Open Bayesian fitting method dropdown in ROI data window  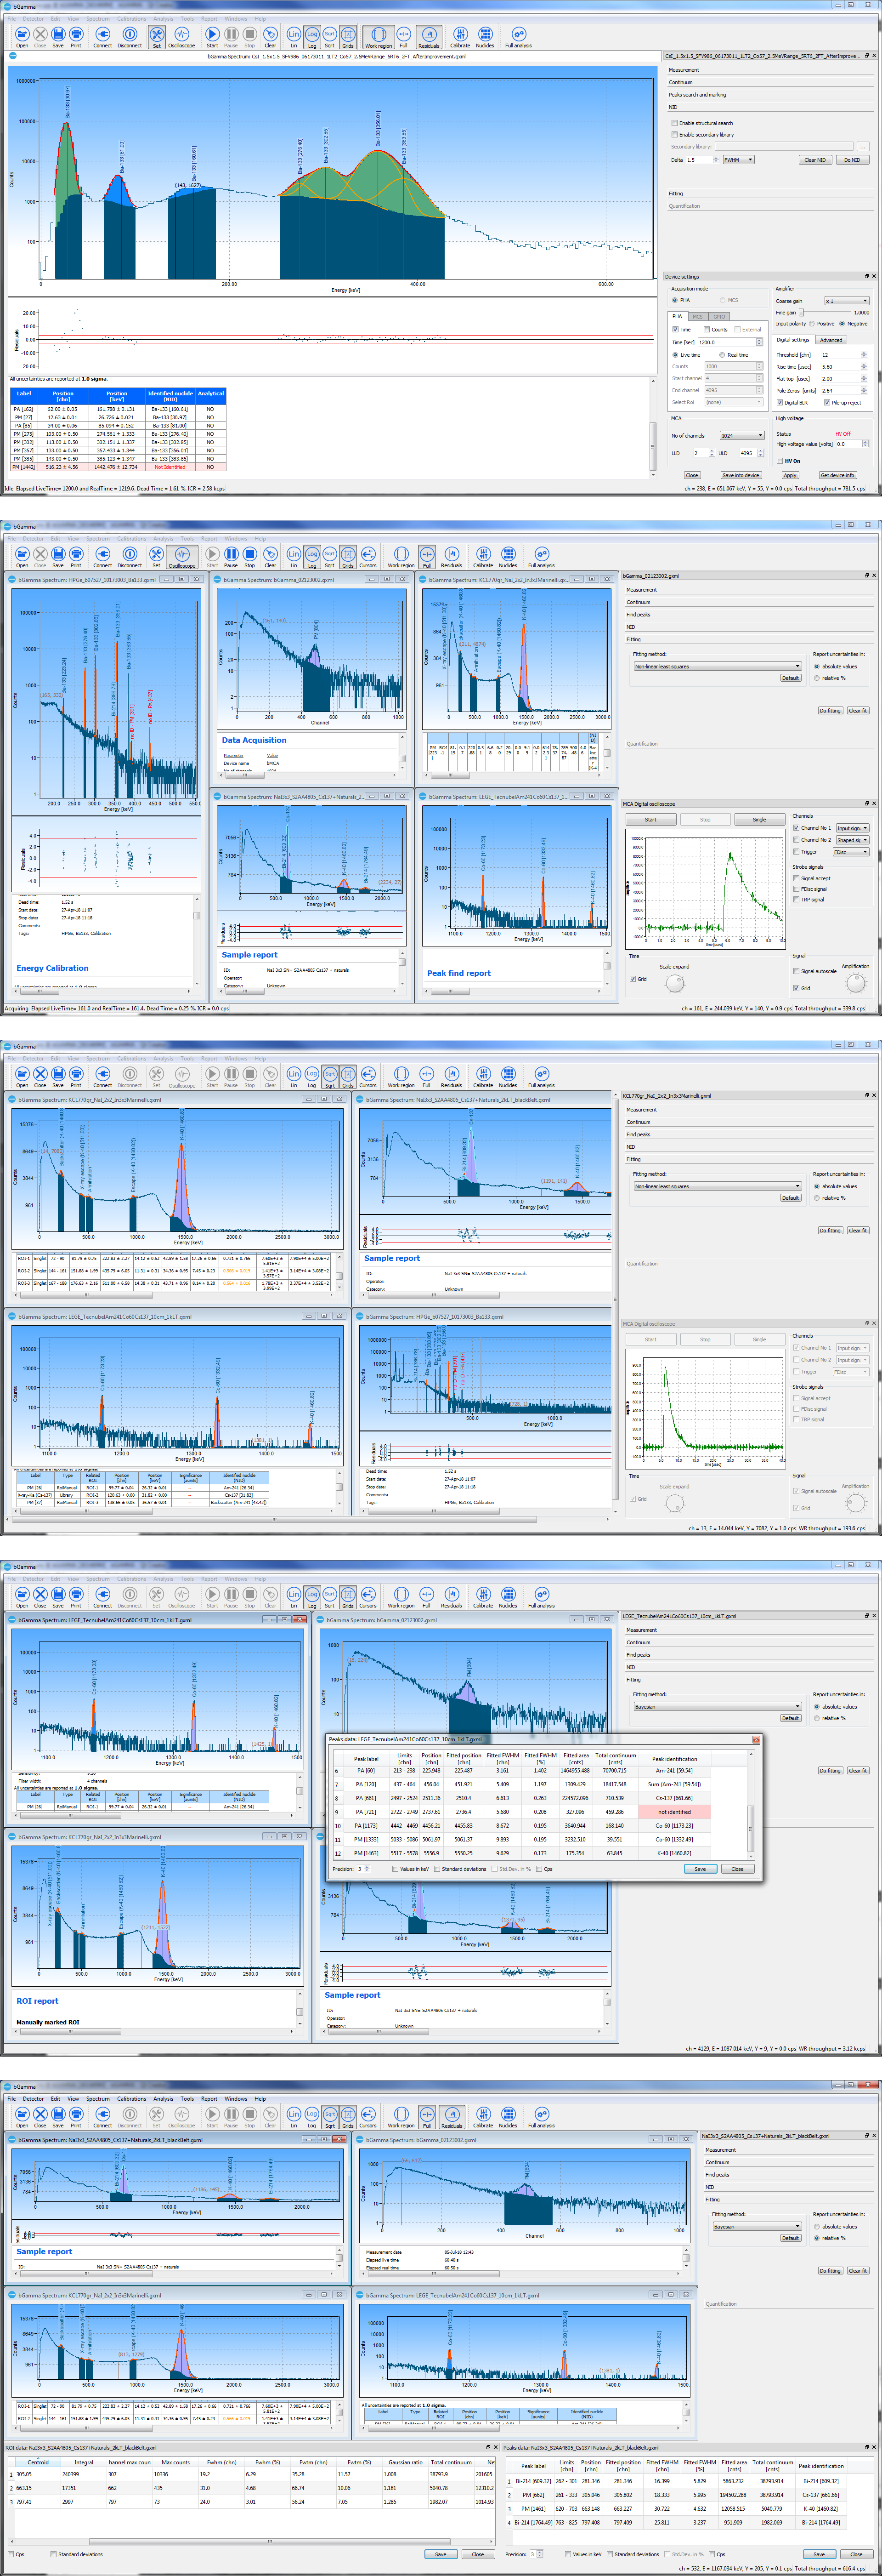756,2226
